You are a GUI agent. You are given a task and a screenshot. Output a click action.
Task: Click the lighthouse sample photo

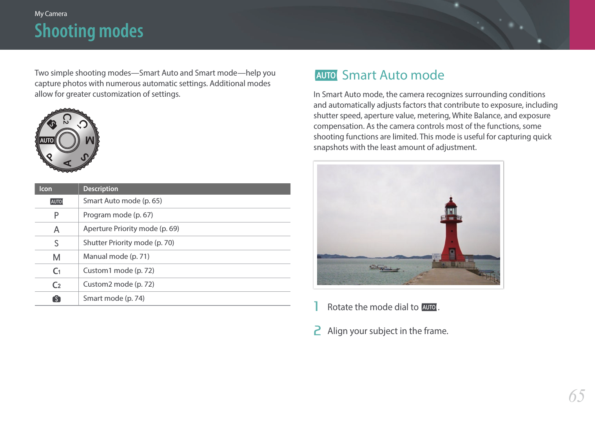[408, 225]
